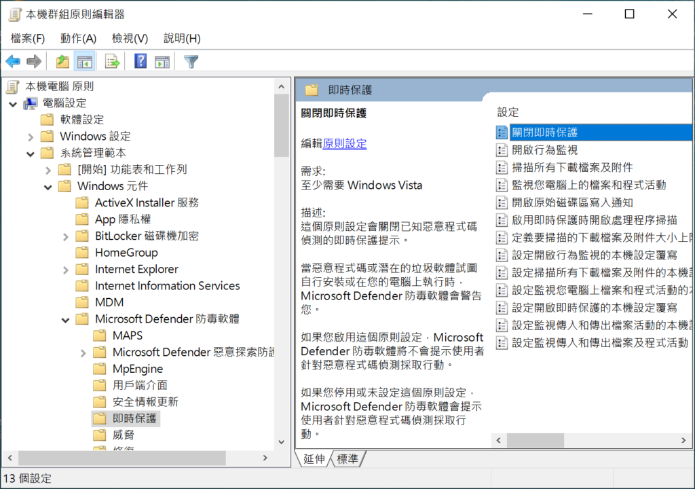Select the 開啟行為監視 policy setting
Image resolution: width=695 pixels, height=489 pixels.
[545, 150]
